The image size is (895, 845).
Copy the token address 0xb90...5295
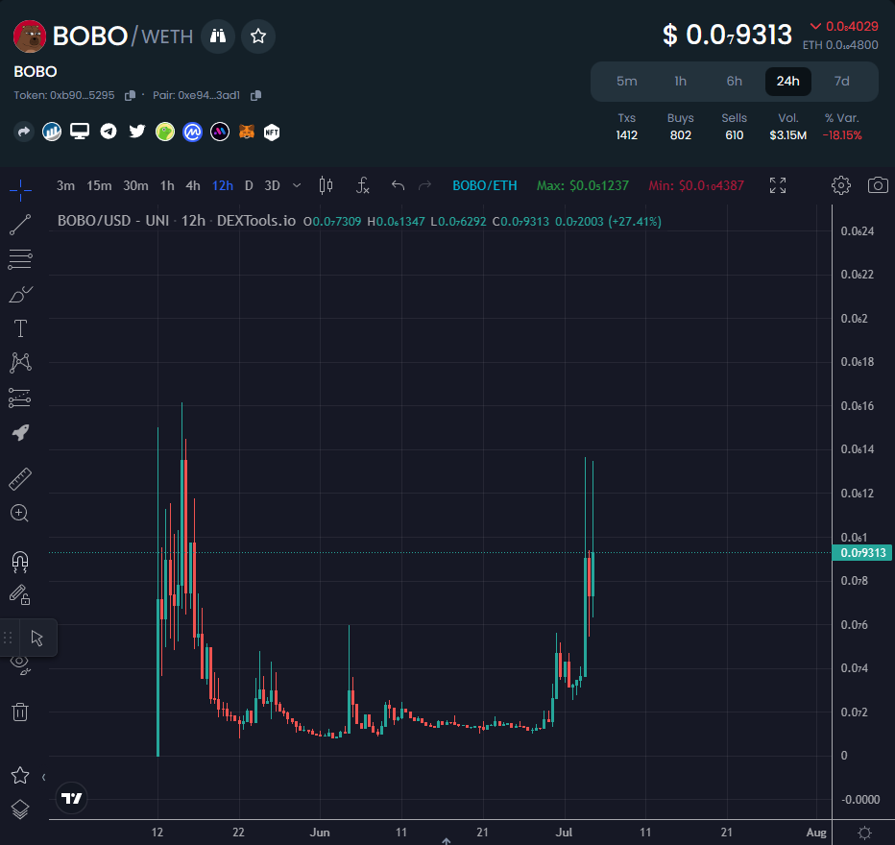click(x=131, y=95)
